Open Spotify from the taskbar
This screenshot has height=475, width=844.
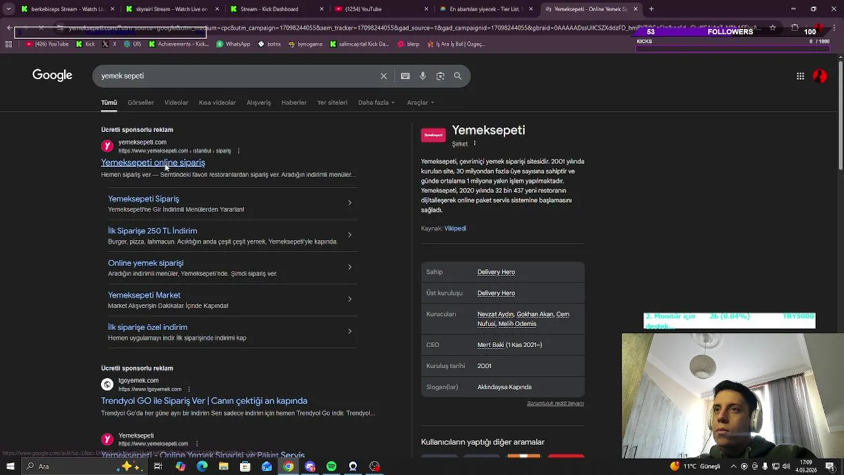(x=331, y=466)
